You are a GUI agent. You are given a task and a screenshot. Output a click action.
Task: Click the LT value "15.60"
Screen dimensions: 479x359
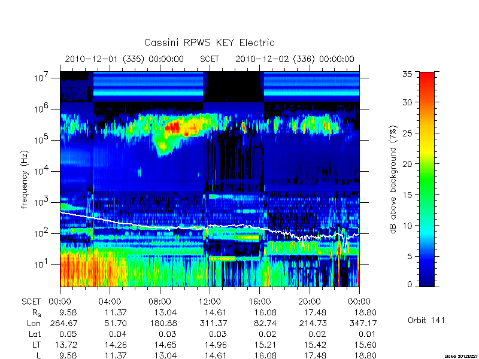(365, 345)
